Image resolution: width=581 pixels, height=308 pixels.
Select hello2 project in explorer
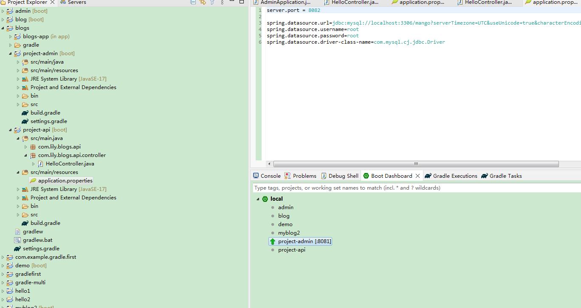click(x=23, y=300)
